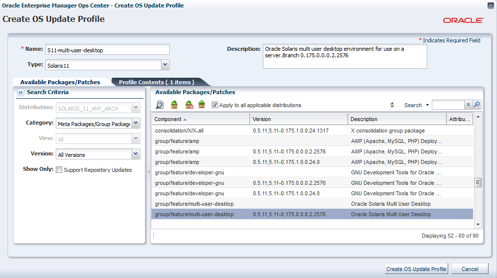Enable Support Repository Updates checkbox

click(59, 169)
